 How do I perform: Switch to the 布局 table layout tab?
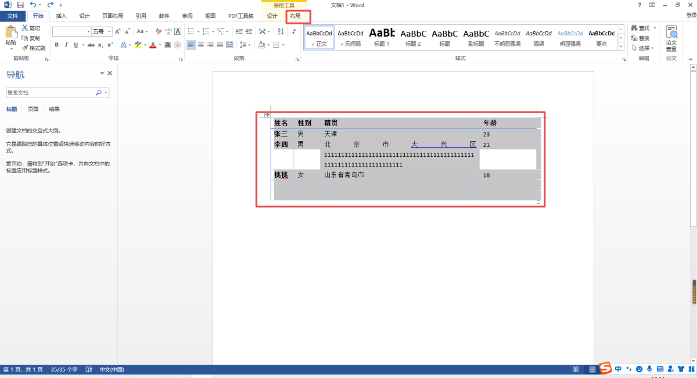pyautogui.click(x=295, y=16)
